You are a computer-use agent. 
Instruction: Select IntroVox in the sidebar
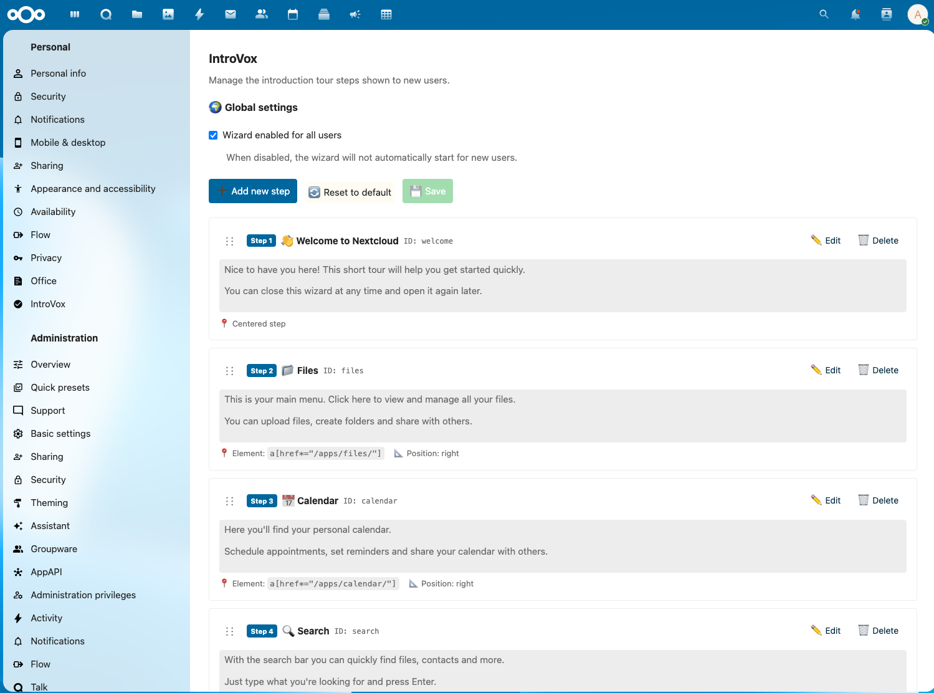point(97,304)
